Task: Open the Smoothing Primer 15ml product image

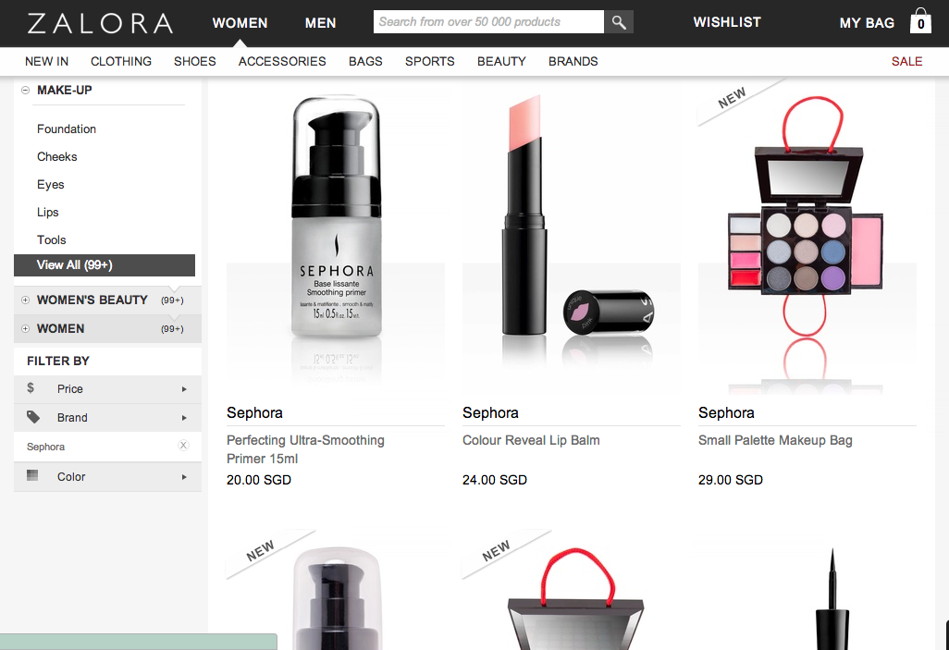Action: point(336,239)
